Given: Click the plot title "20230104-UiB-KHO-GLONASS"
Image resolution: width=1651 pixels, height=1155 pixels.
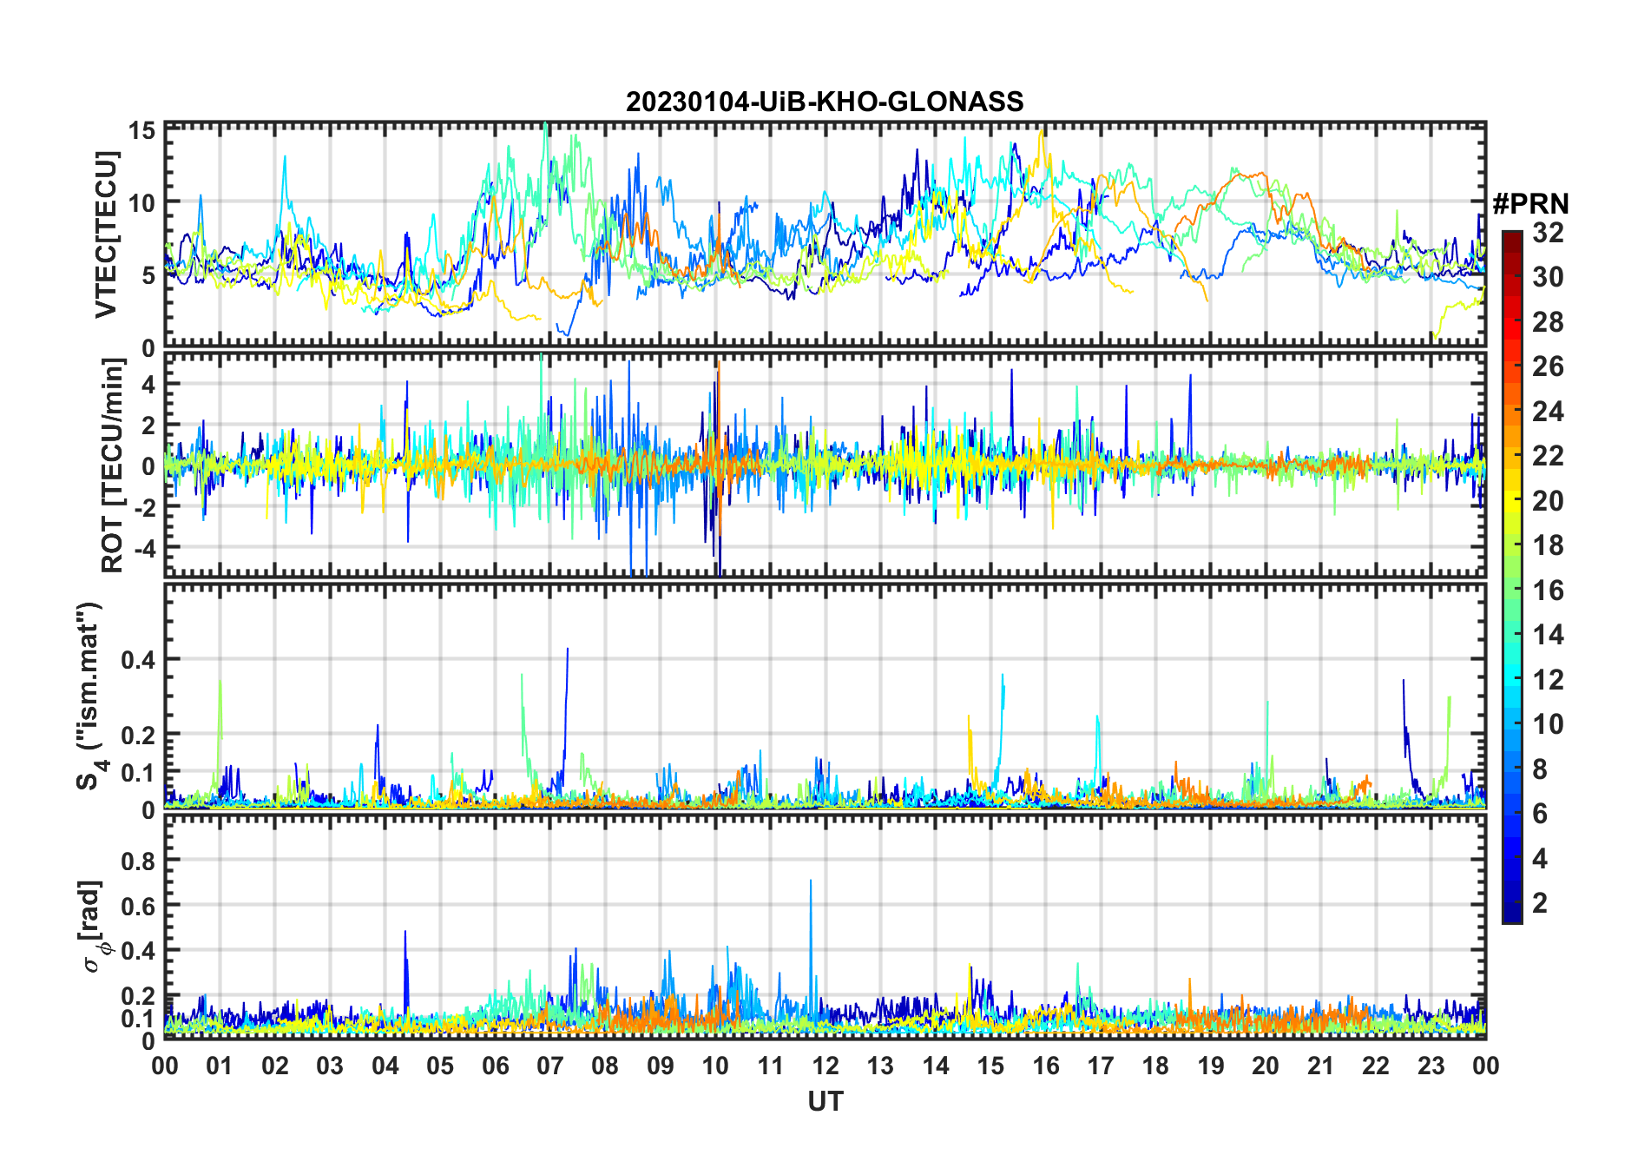Looking at the screenshot, I should pos(825,102).
